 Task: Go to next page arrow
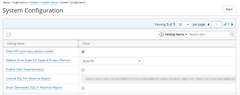[232, 24]
